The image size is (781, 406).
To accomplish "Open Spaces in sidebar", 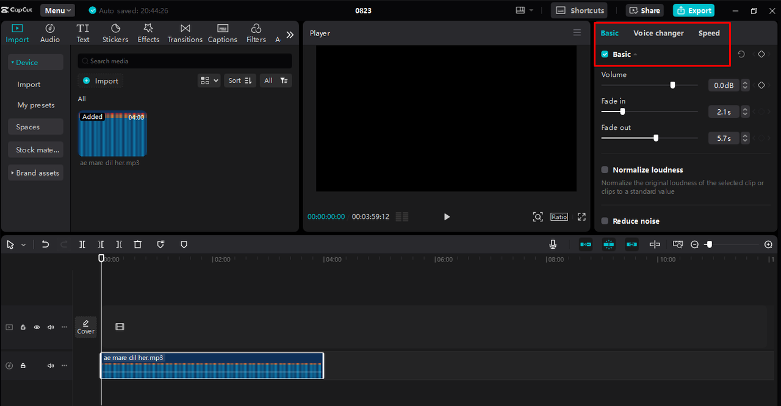I will pos(35,127).
